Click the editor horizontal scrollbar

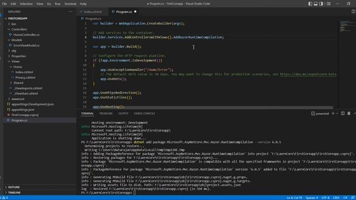pos(213,107)
